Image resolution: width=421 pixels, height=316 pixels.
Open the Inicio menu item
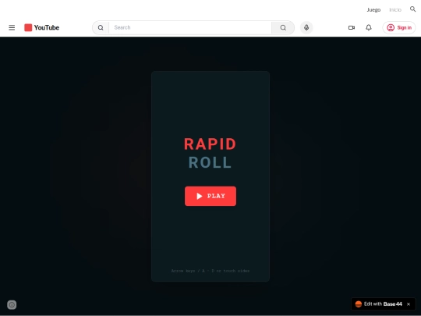click(395, 10)
